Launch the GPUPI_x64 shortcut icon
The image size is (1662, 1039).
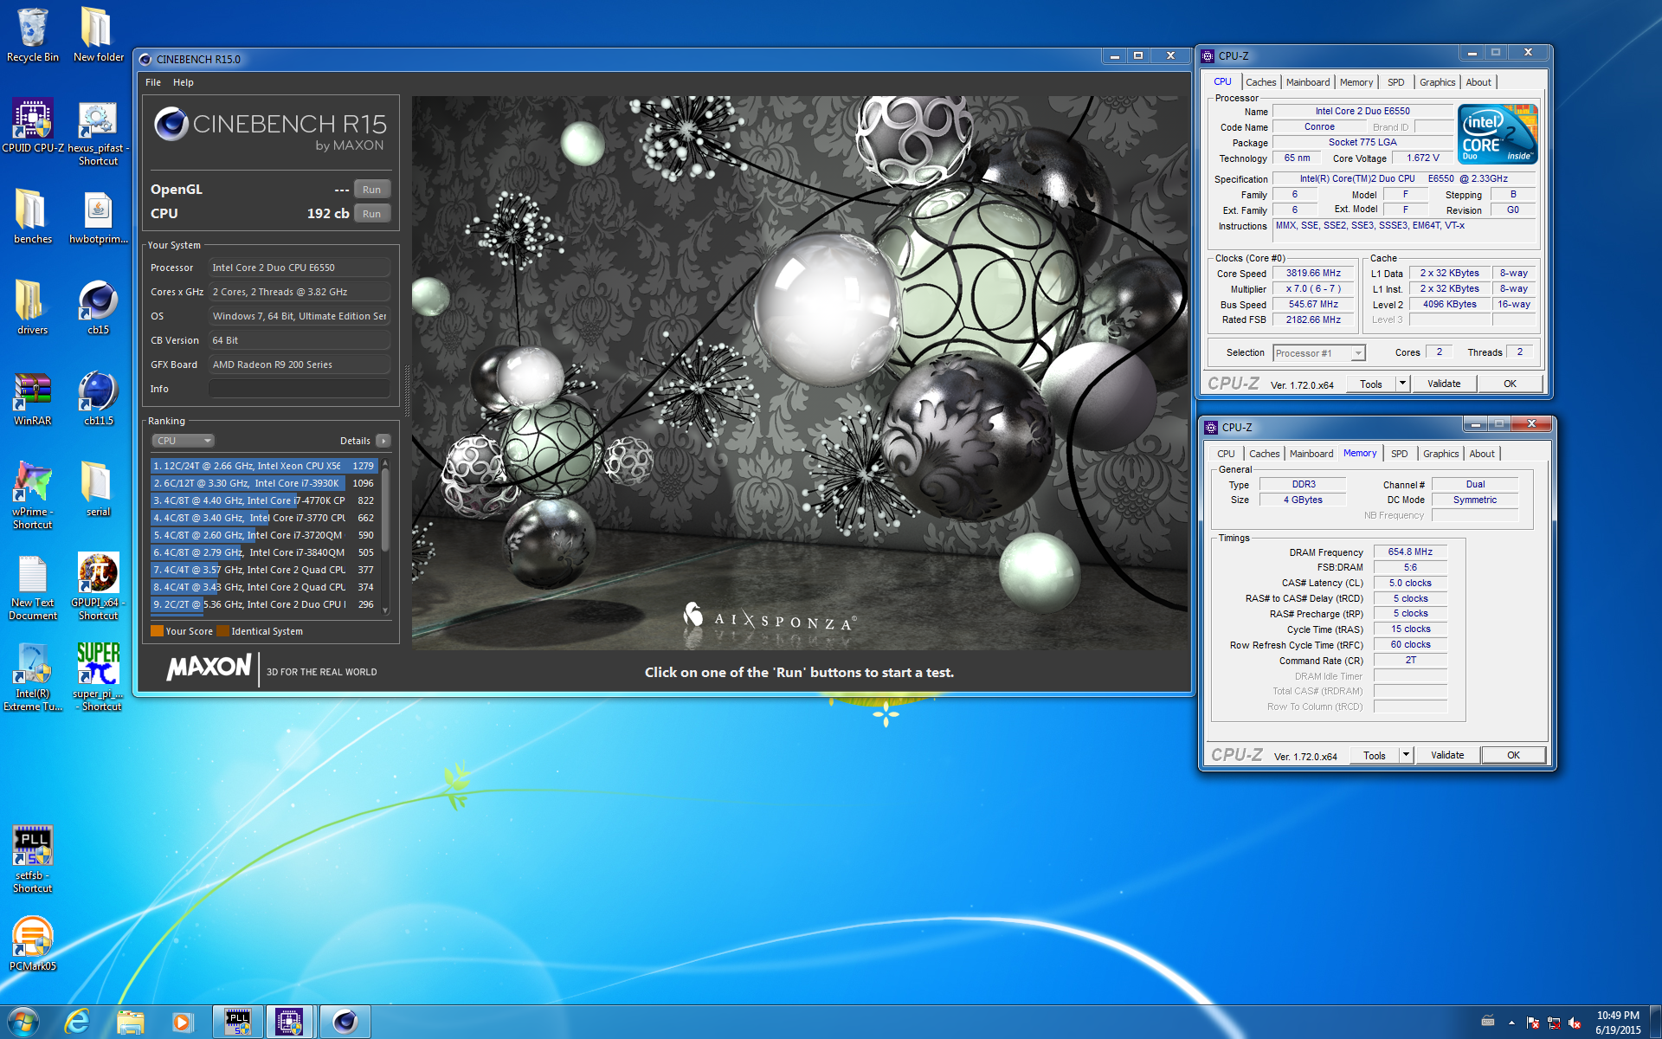98,587
